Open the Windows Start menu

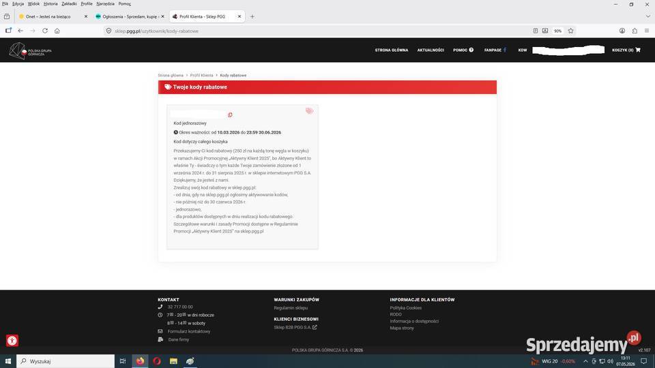pos(8,361)
